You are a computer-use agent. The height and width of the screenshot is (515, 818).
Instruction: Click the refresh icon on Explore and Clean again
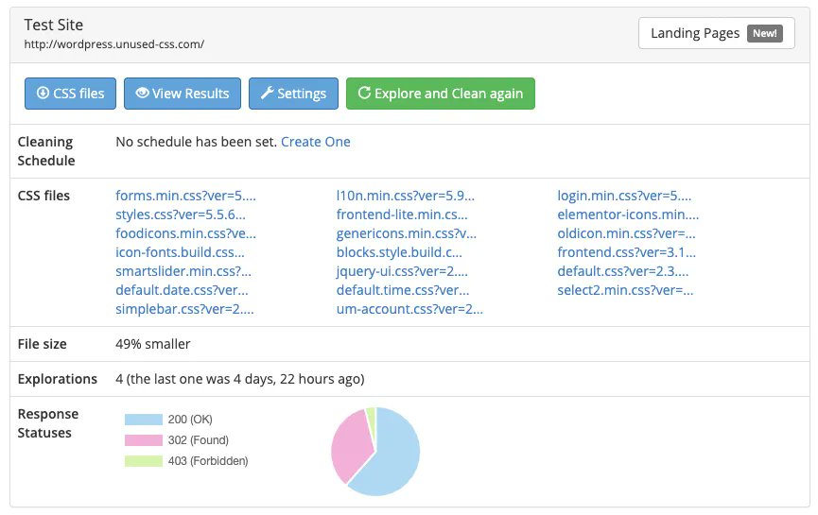[x=364, y=93]
